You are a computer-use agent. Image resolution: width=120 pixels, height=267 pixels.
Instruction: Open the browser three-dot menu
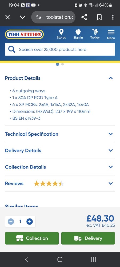click(113, 17)
